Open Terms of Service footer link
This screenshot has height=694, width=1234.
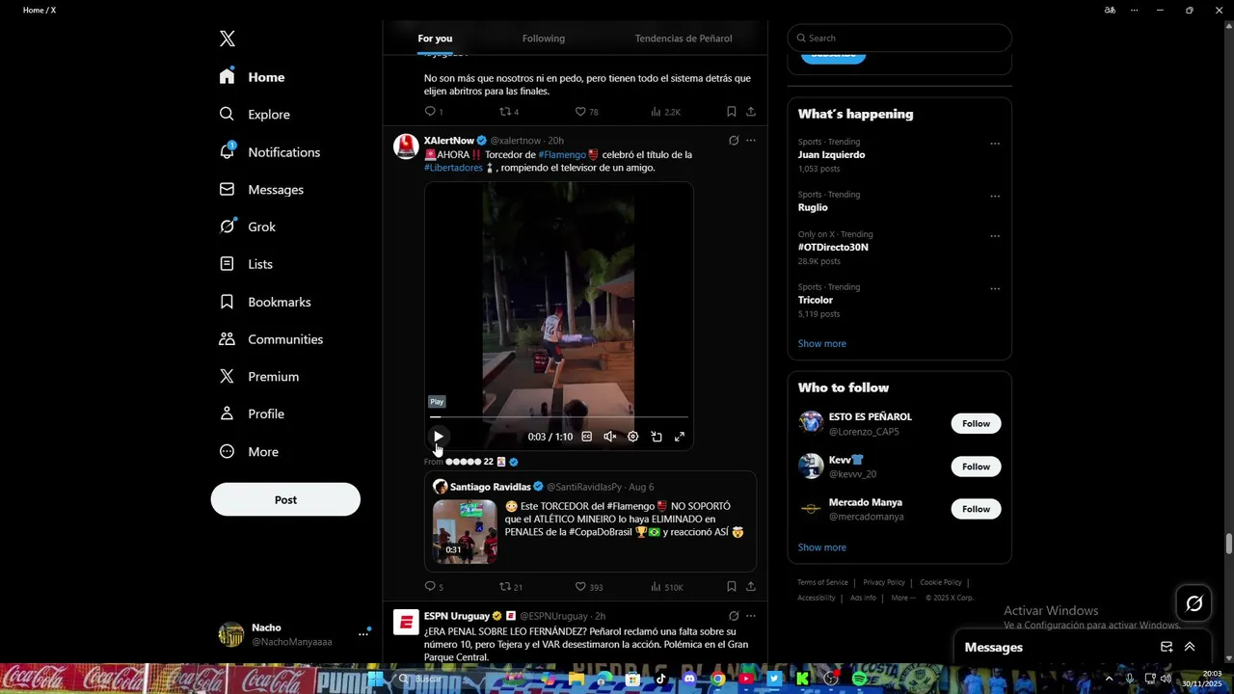(x=822, y=582)
